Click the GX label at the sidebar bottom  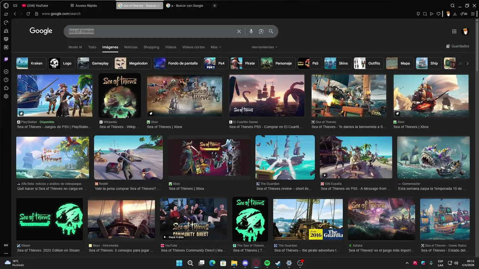point(6,245)
